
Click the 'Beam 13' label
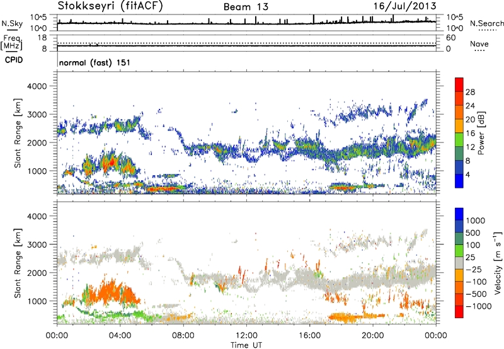[x=246, y=7]
